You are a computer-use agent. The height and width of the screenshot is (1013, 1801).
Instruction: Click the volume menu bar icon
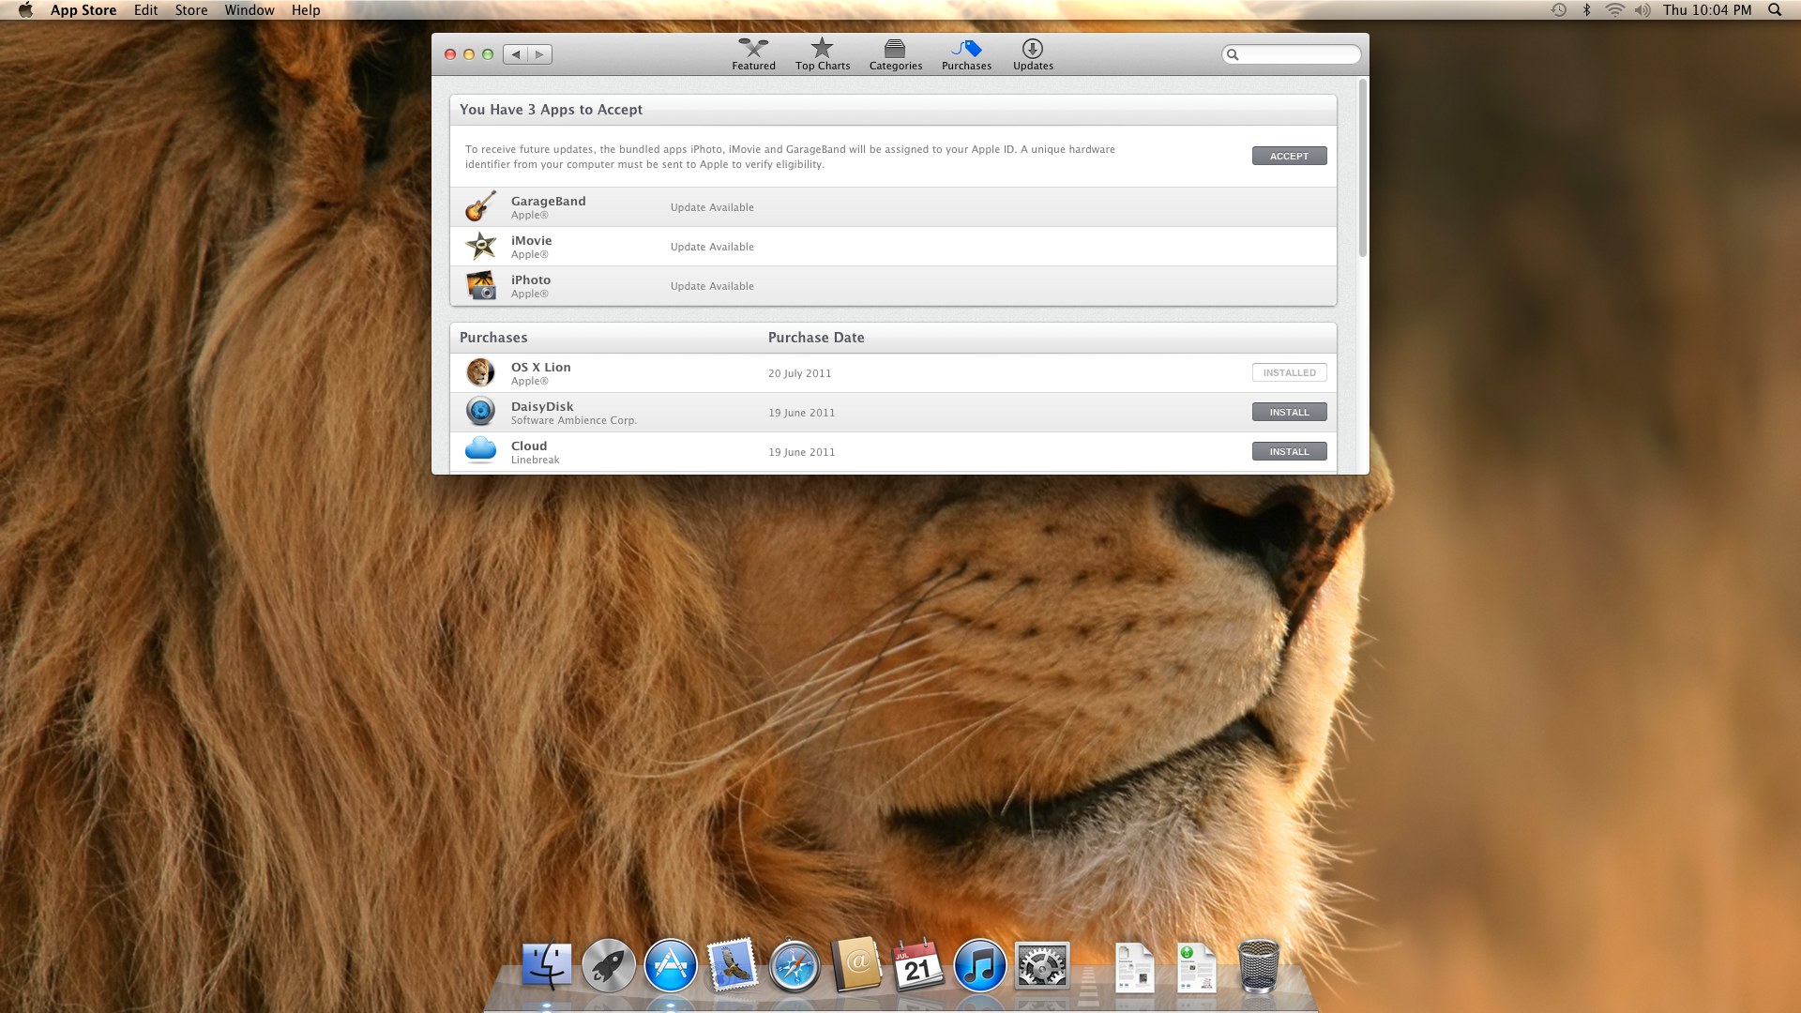coord(1642,10)
